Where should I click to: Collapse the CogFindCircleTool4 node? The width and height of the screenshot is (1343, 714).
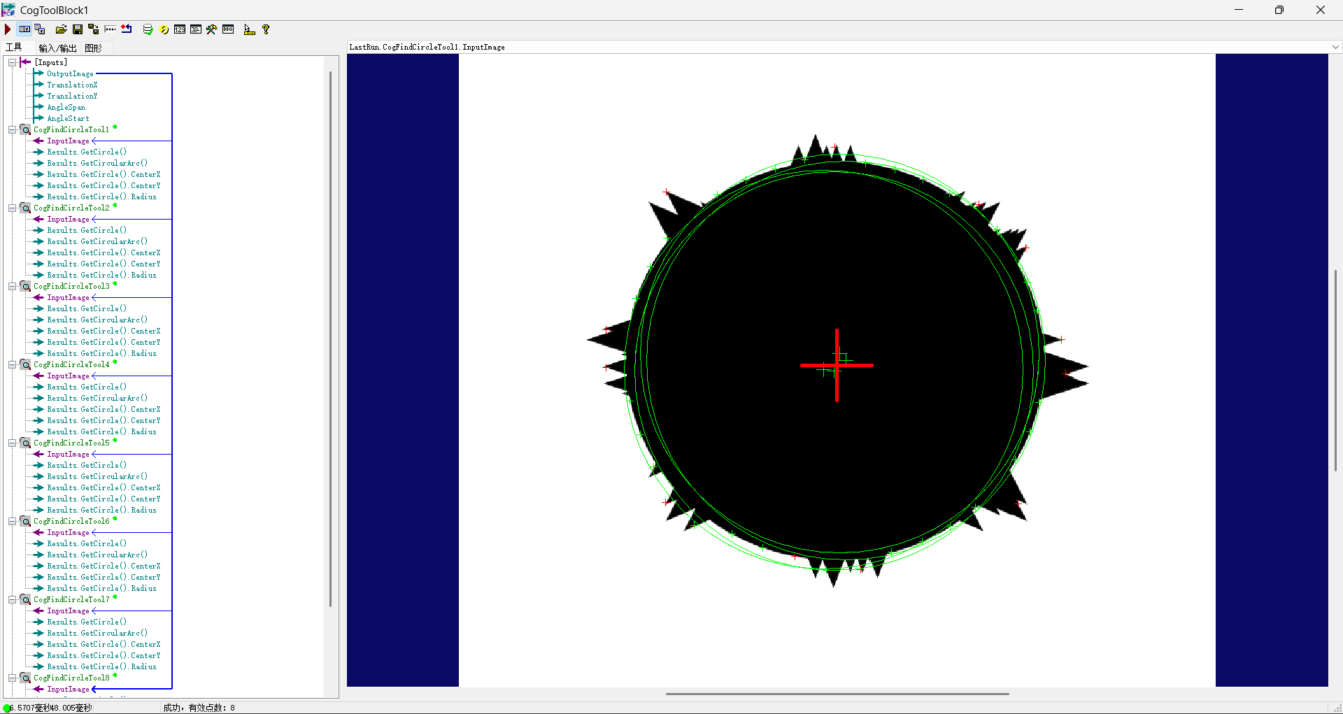(x=12, y=364)
